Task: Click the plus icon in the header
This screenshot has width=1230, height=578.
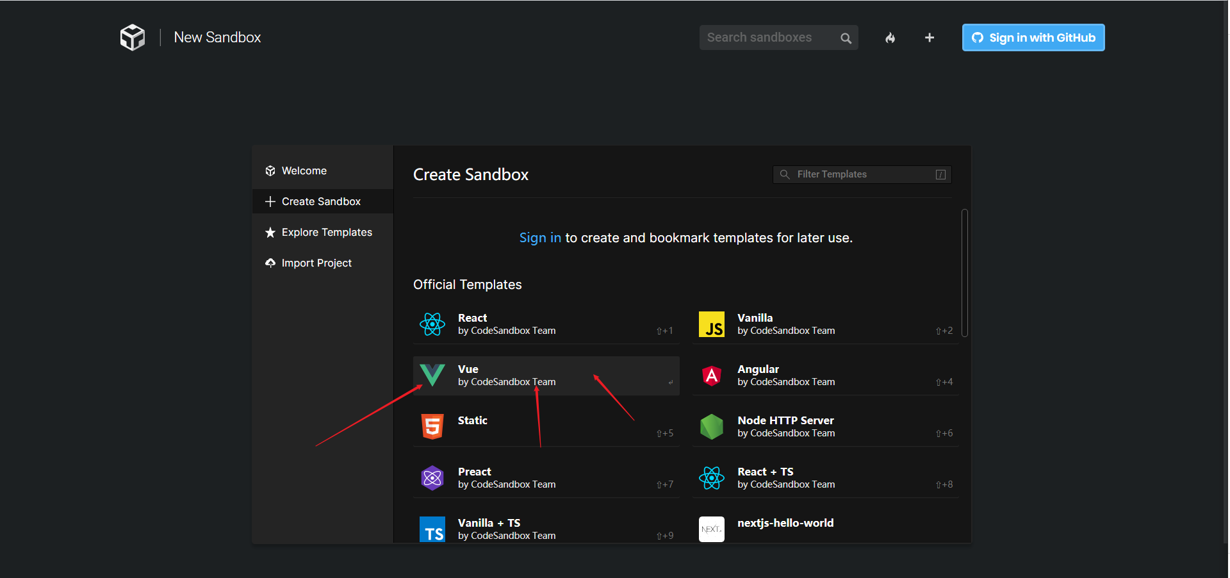Action: tap(930, 38)
